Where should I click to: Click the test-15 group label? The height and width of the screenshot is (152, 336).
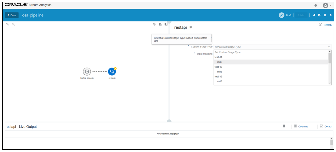coord(218,76)
